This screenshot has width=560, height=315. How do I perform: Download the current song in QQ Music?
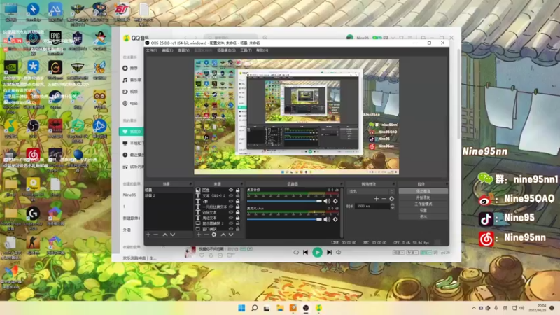click(211, 255)
